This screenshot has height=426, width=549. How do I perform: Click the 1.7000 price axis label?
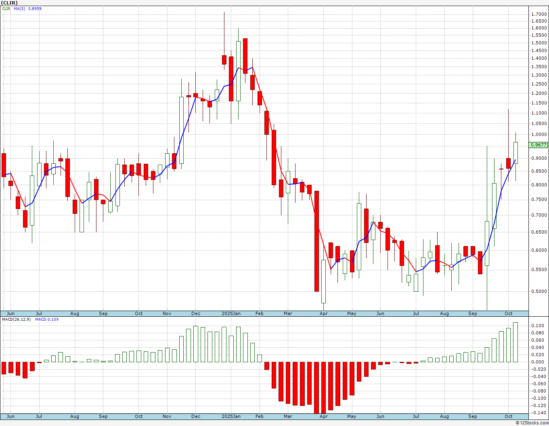pyautogui.click(x=539, y=14)
